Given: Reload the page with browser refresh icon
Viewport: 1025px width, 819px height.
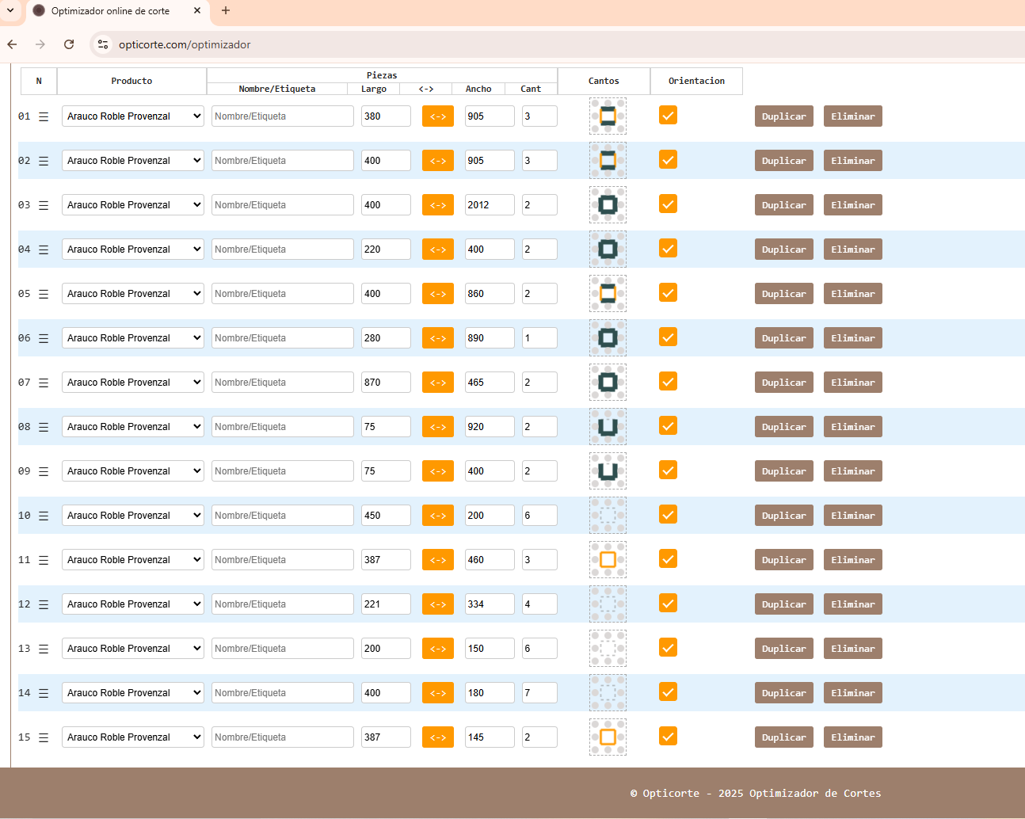Looking at the screenshot, I should tap(69, 44).
